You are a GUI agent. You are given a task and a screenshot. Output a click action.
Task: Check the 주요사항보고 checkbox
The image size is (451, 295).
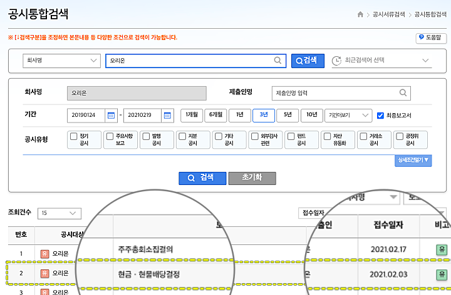pyautogui.click(x=110, y=136)
